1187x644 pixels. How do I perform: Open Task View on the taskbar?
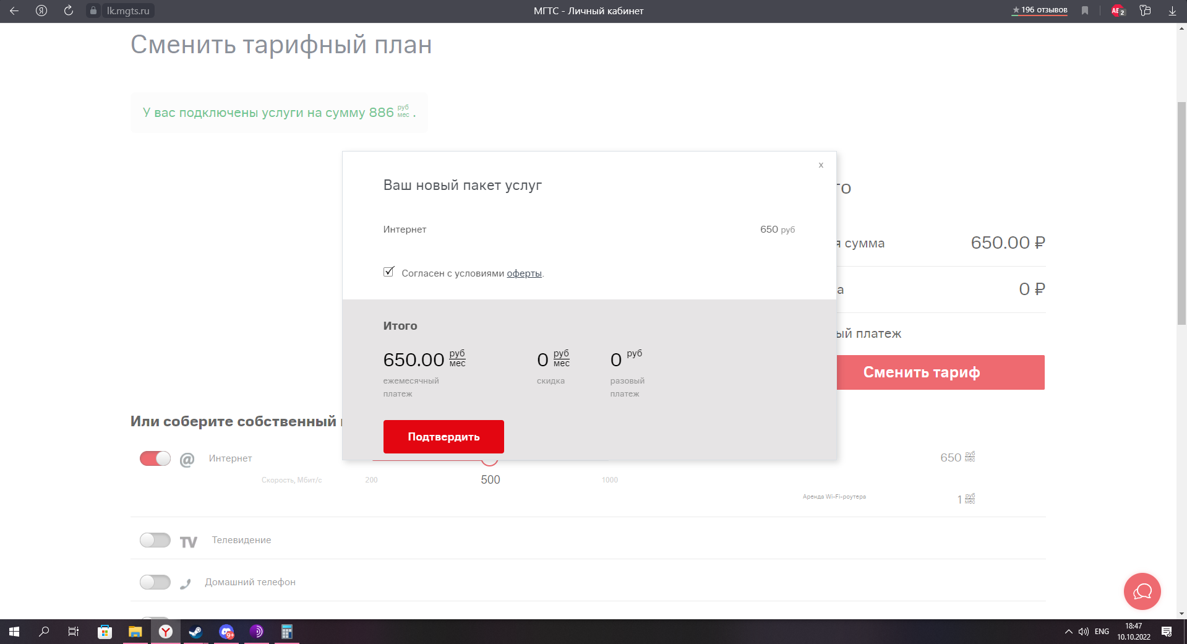click(74, 632)
